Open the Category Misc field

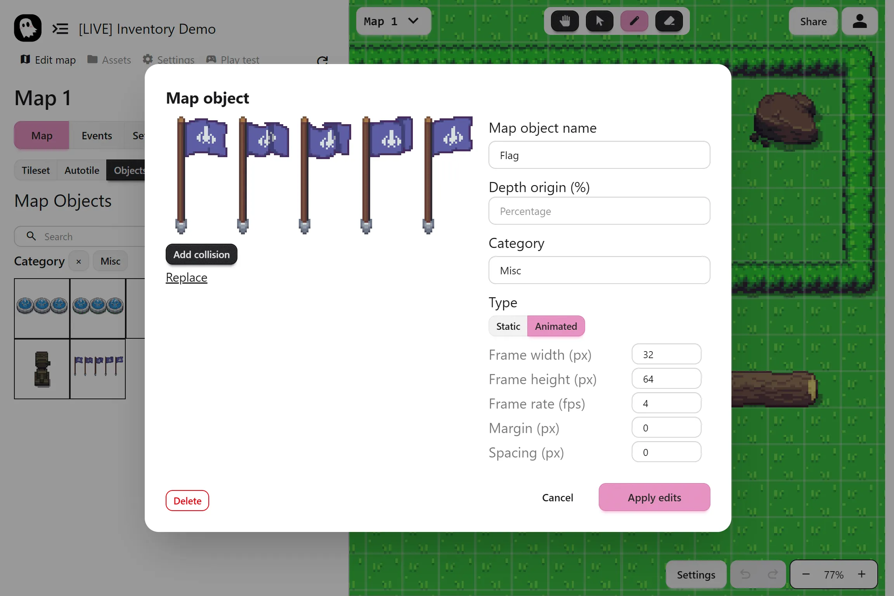coord(599,270)
